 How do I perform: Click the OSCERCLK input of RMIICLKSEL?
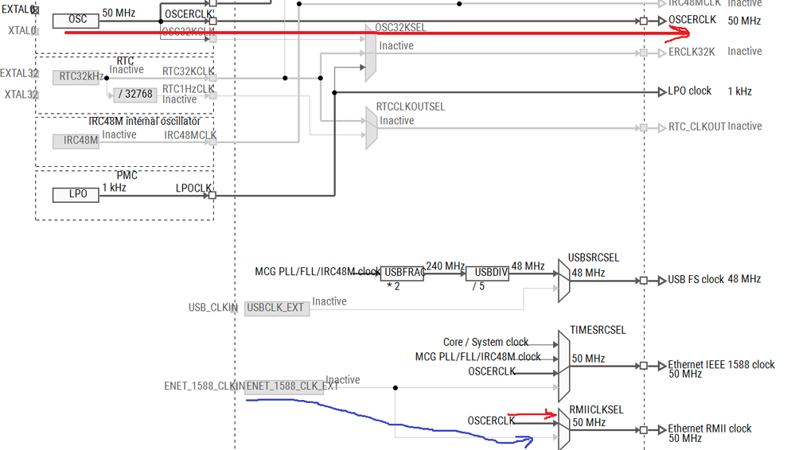pos(491,421)
